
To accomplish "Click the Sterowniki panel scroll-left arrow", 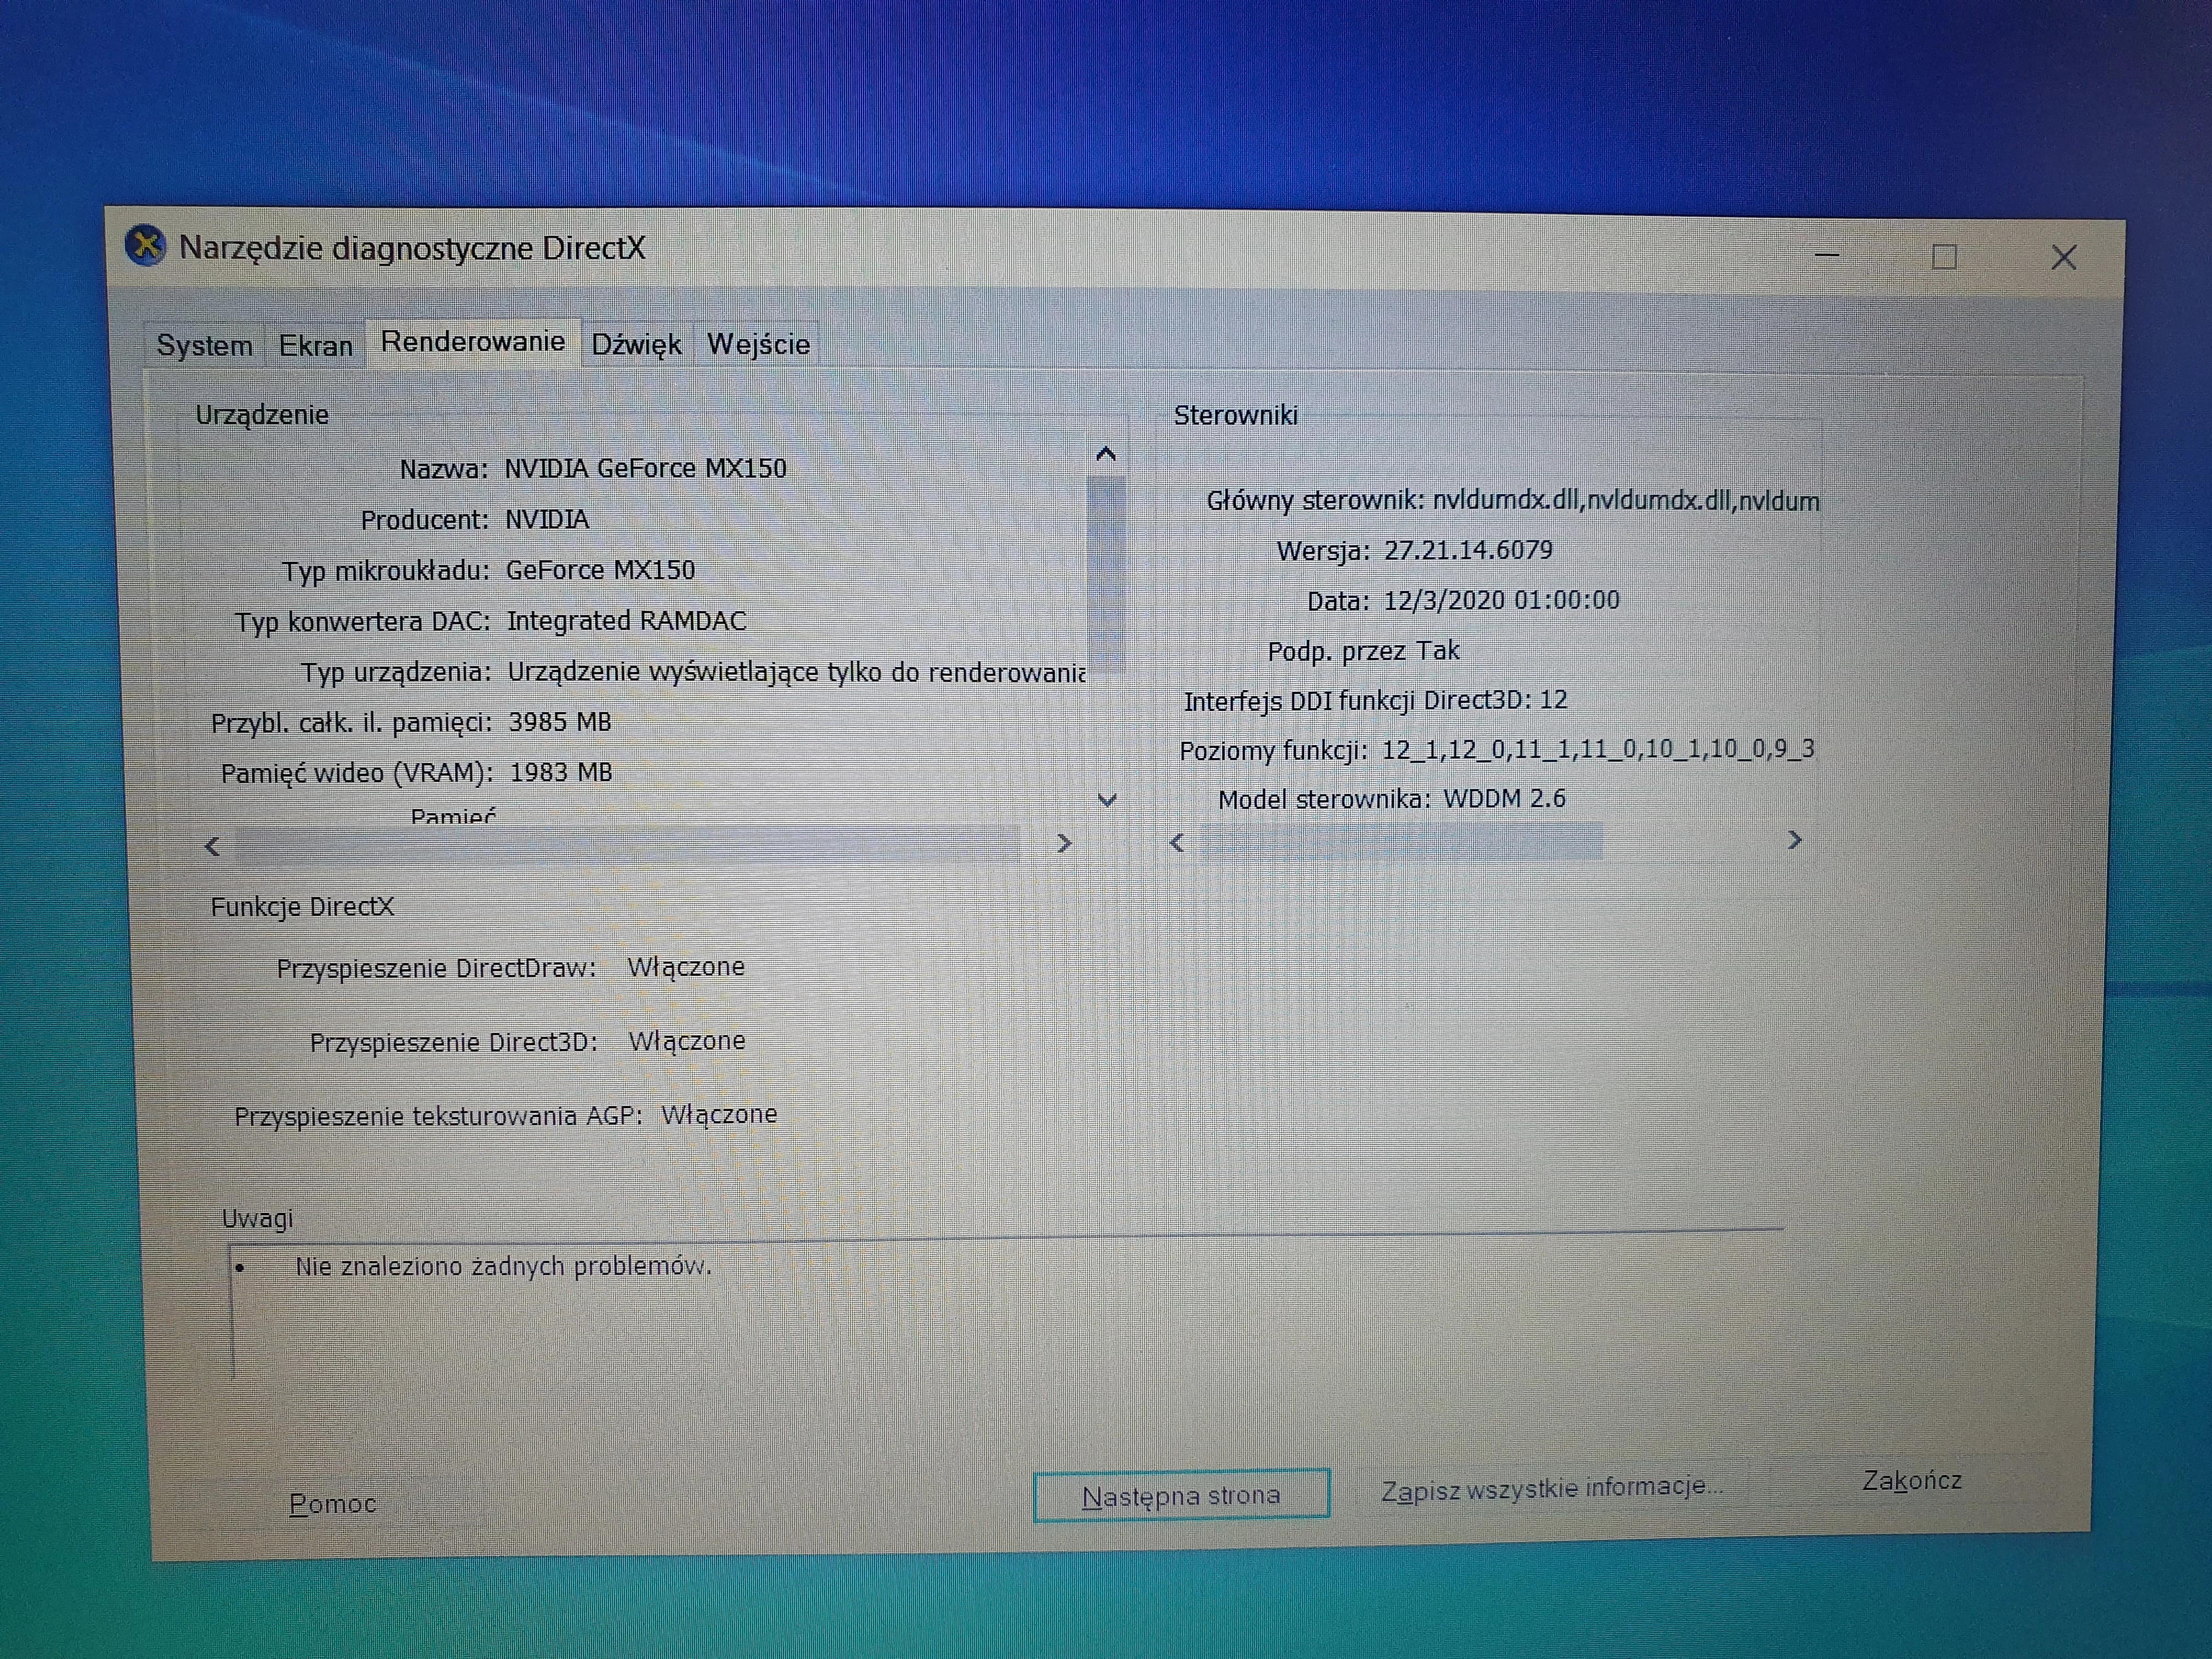I will pyautogui.click(x=1177, y=843).
